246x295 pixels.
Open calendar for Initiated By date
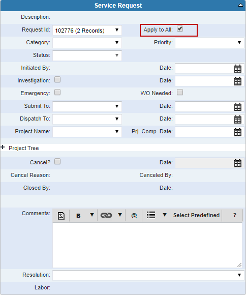tap(237, 69)
